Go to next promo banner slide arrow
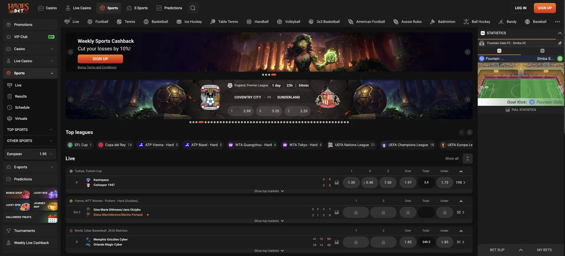Viewport: 565px width, 256px height. pyautogui.click(x=468, y=52)
